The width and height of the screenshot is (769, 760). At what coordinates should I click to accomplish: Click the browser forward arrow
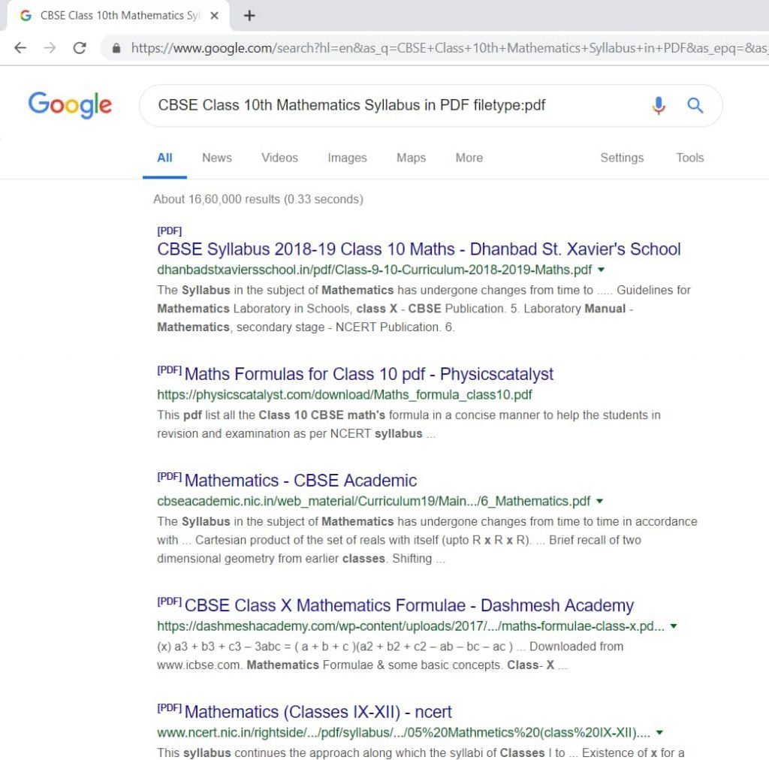[x=50, y=47]
